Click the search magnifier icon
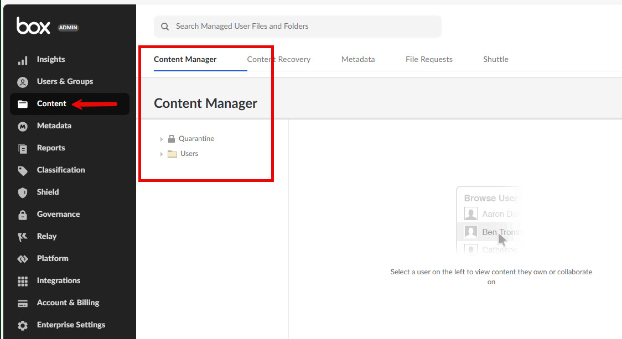This screenshot has height=339, width=622. pos(165,27)
